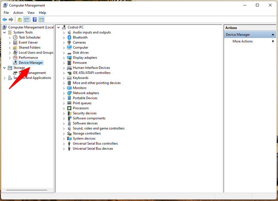Open the View menu
This screenshot has height=201, width=278.
(x=31, y=12)
